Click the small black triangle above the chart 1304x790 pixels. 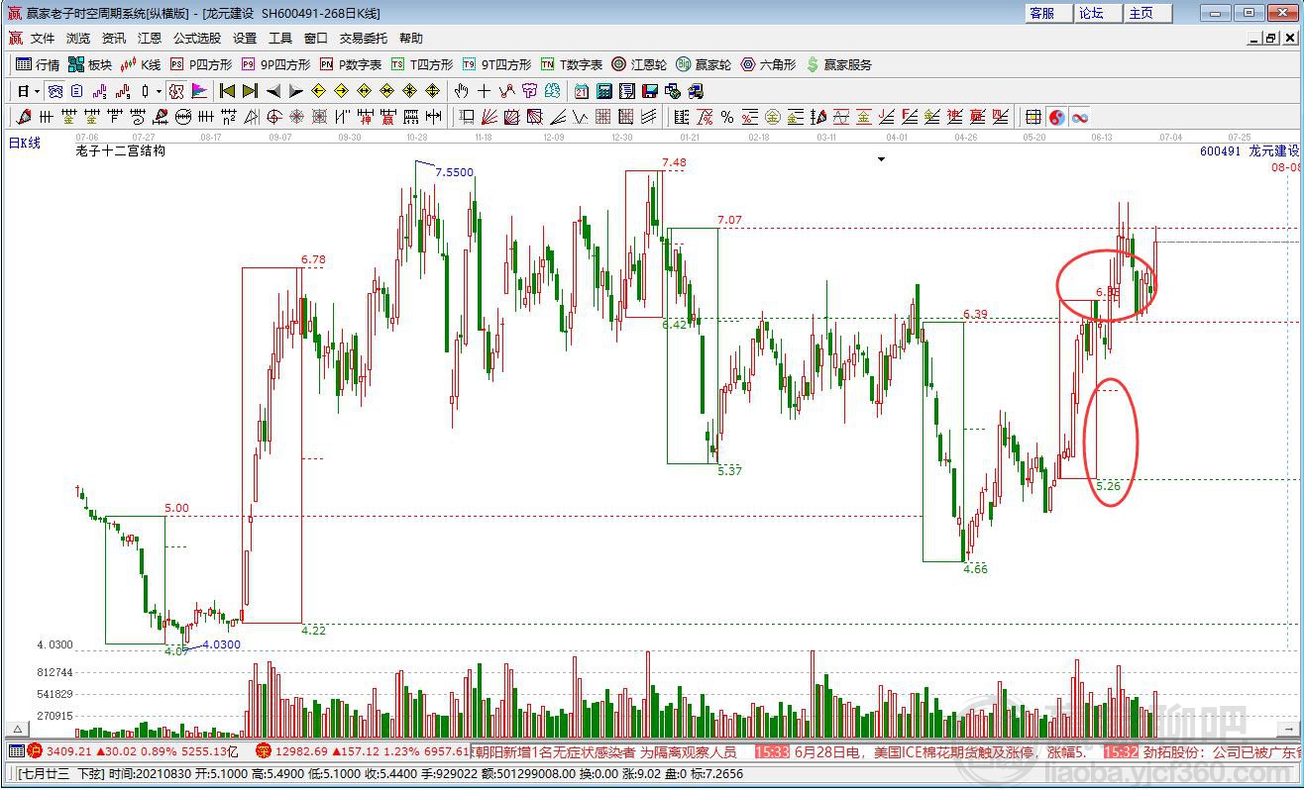(881, 158)
